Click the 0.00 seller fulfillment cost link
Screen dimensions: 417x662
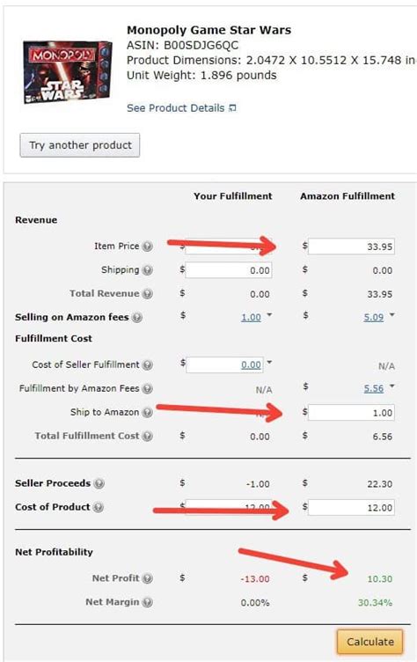(x=251, y=364)
